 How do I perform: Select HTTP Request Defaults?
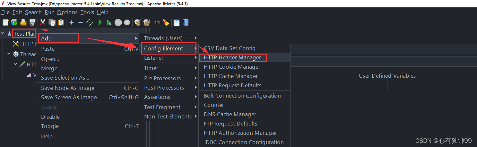pyautogui.click(x=245, y=85)
